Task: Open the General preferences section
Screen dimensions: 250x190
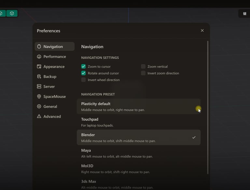Action: coord(55,106)
